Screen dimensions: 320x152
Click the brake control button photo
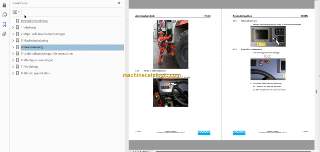[x=268, y=36]
